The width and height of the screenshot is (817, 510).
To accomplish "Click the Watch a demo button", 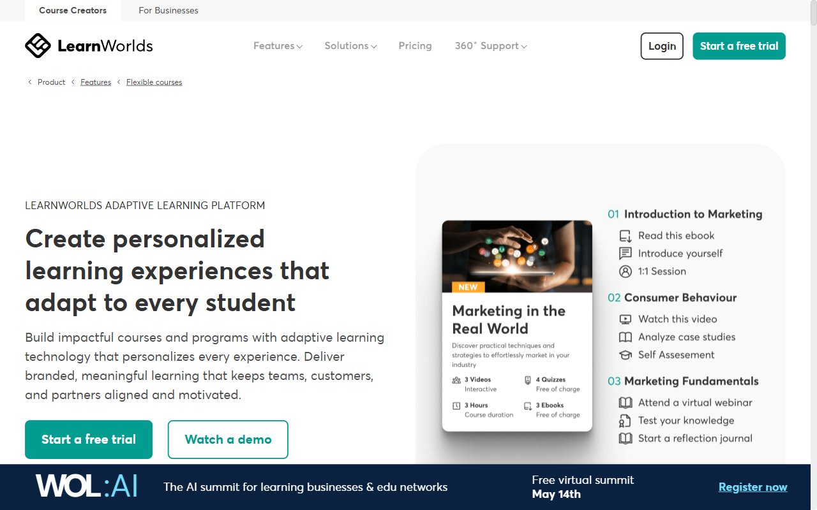I will (x=228, y=439).
